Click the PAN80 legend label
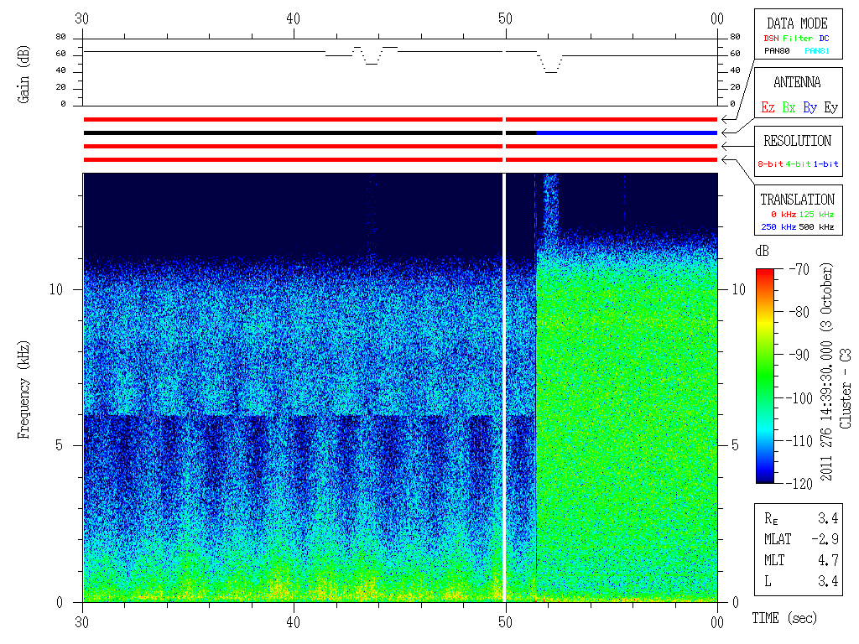The width and height of the screenshot is (859, 644). (777, 51)
